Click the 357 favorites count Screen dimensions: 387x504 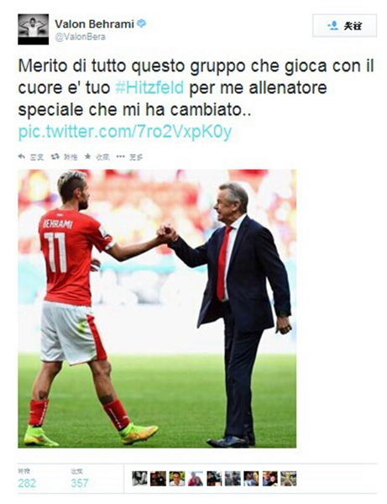[79, 483]
